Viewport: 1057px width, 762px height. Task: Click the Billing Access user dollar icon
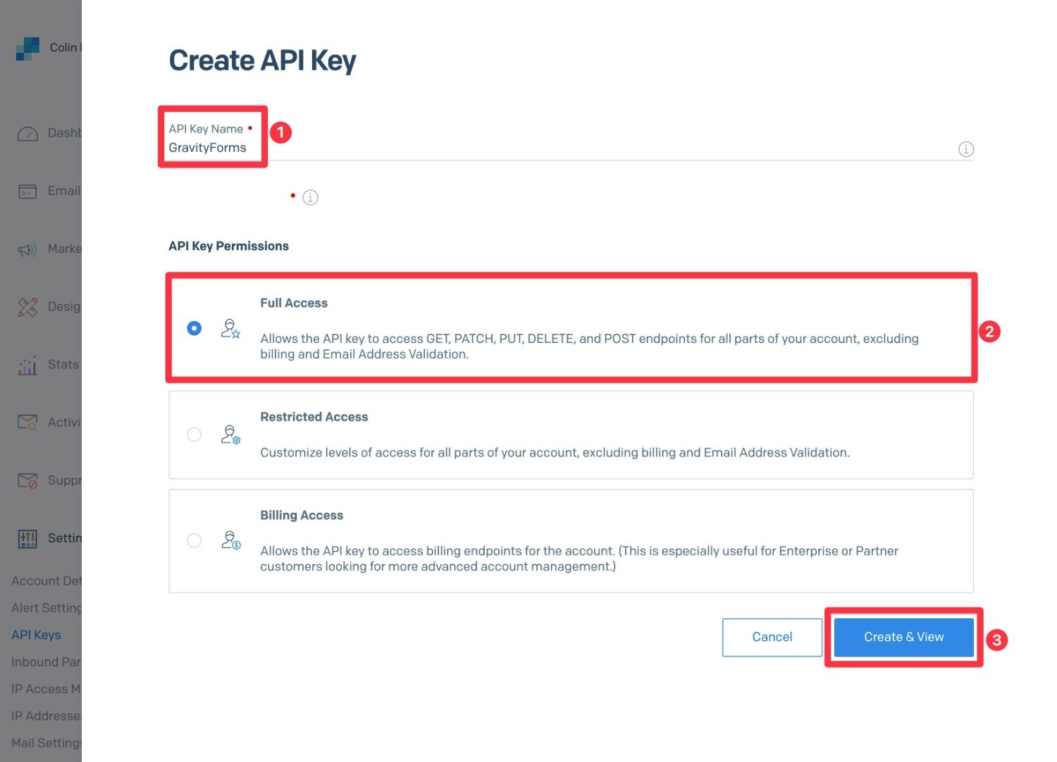click(x=230, y=540)
